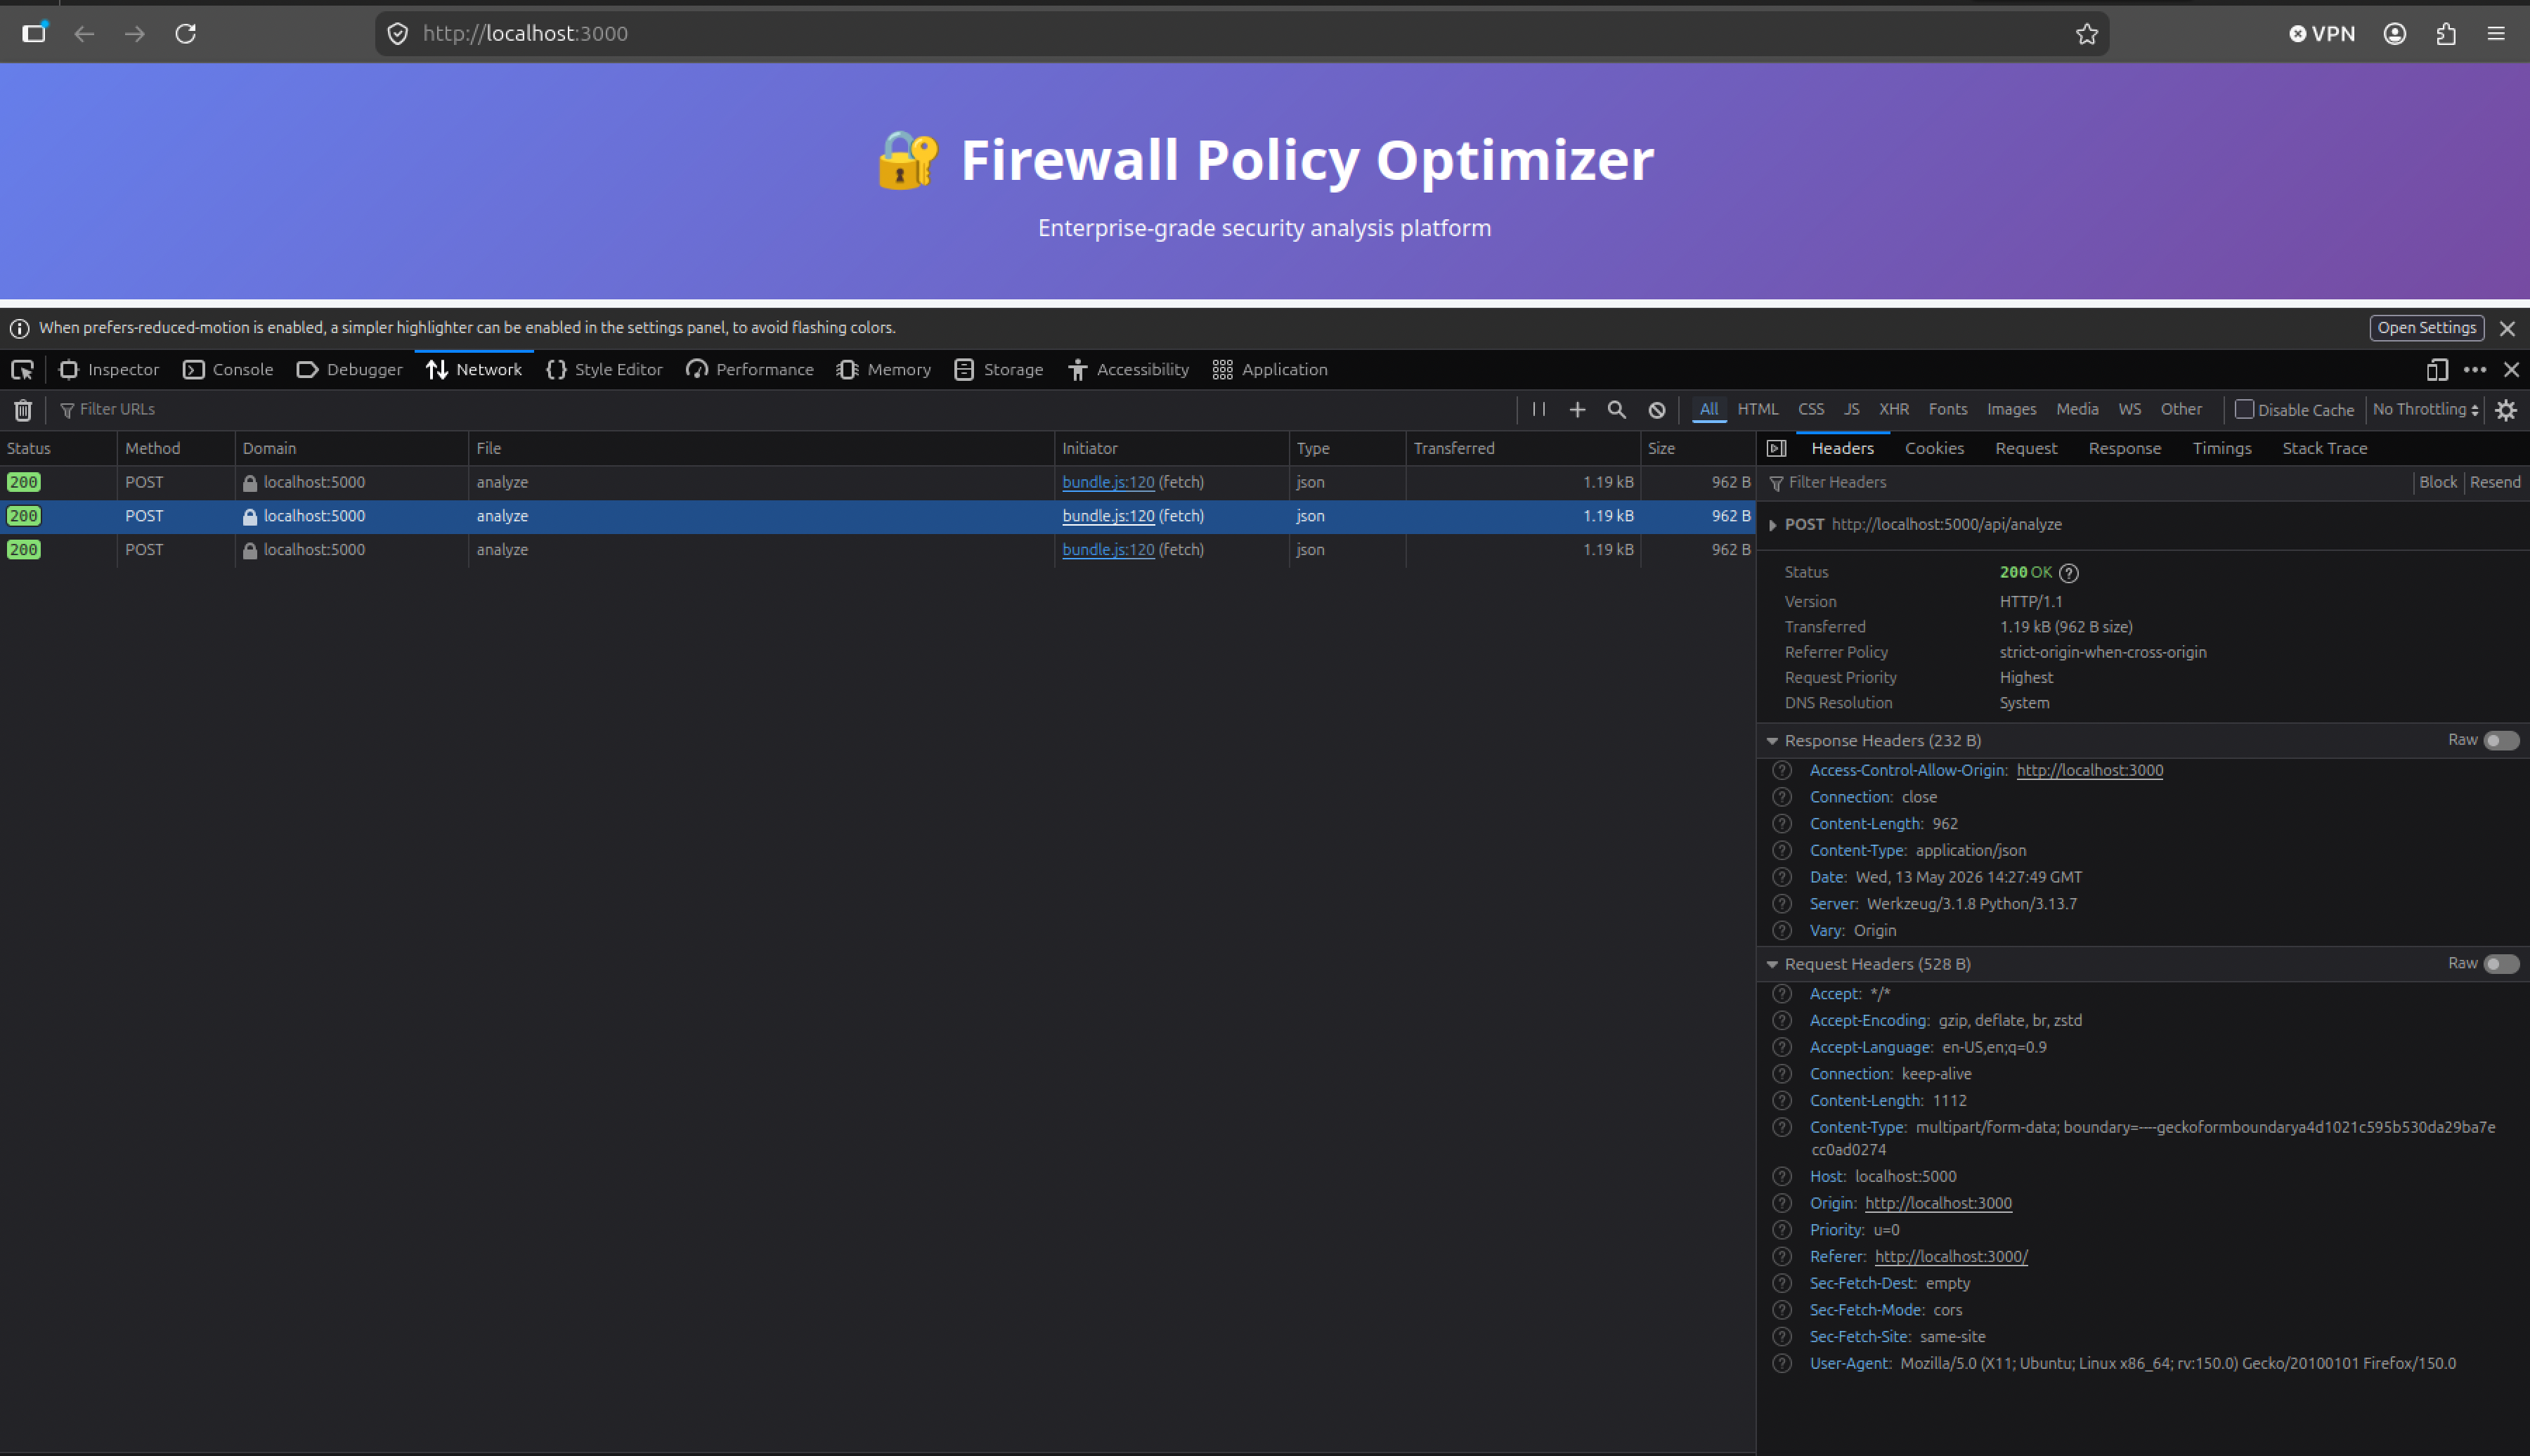Image resolution: width=2530 pixels, height=1456 pixels.
Task: Click the plus icon in network toolbar
Action: [x=1577, y=410]
